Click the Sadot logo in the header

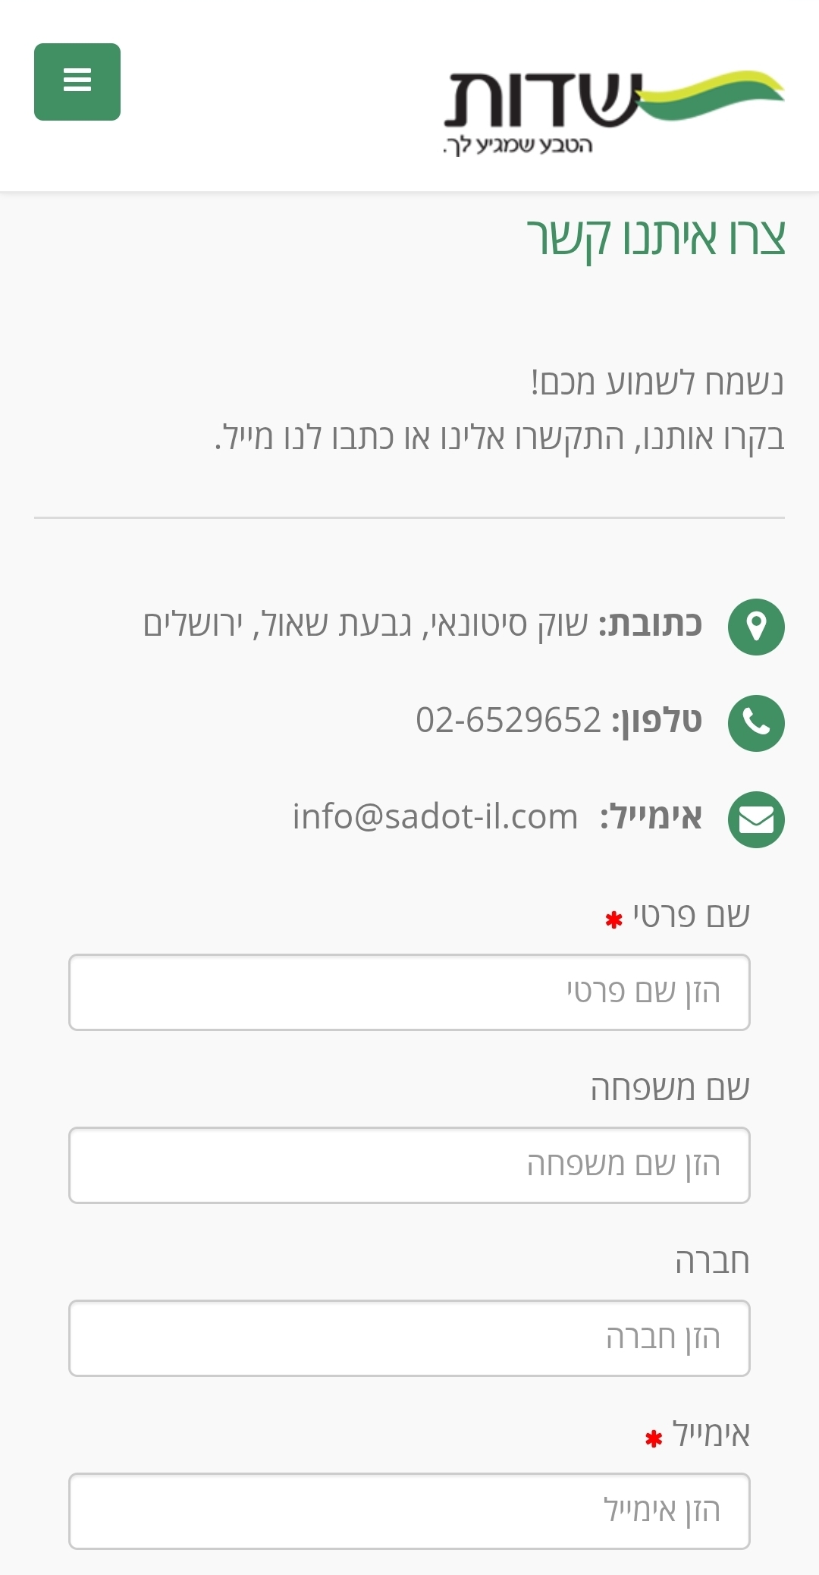[613, 110]
